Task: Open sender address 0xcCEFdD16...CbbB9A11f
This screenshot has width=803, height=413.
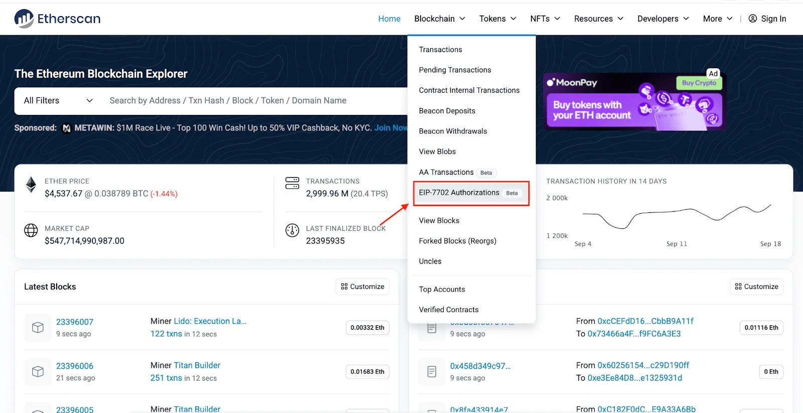Action: click(x=646, y=321)
